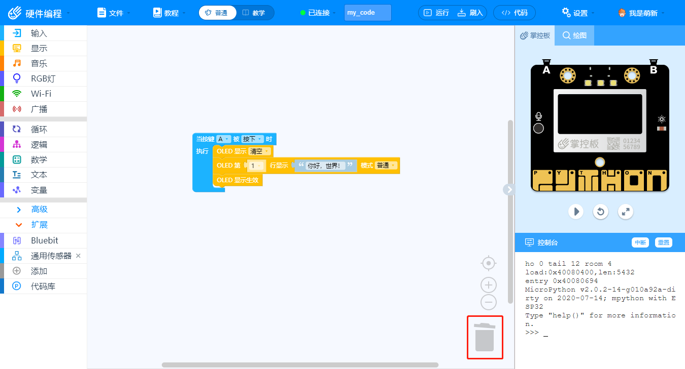Screen dimensions: 685x369
Task: Expand the 高级 category list
Action: pos(43,210)
